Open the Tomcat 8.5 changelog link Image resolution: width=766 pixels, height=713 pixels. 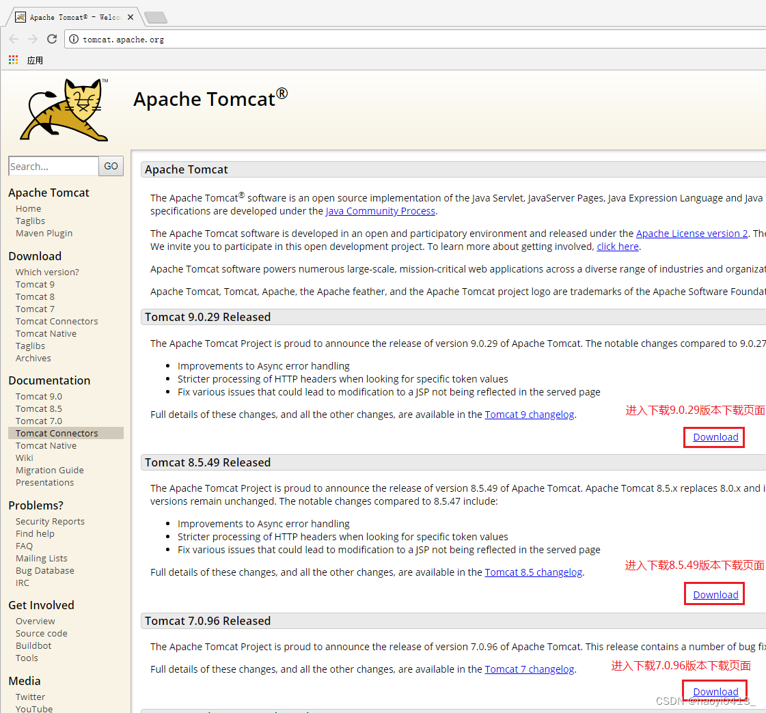533,572
